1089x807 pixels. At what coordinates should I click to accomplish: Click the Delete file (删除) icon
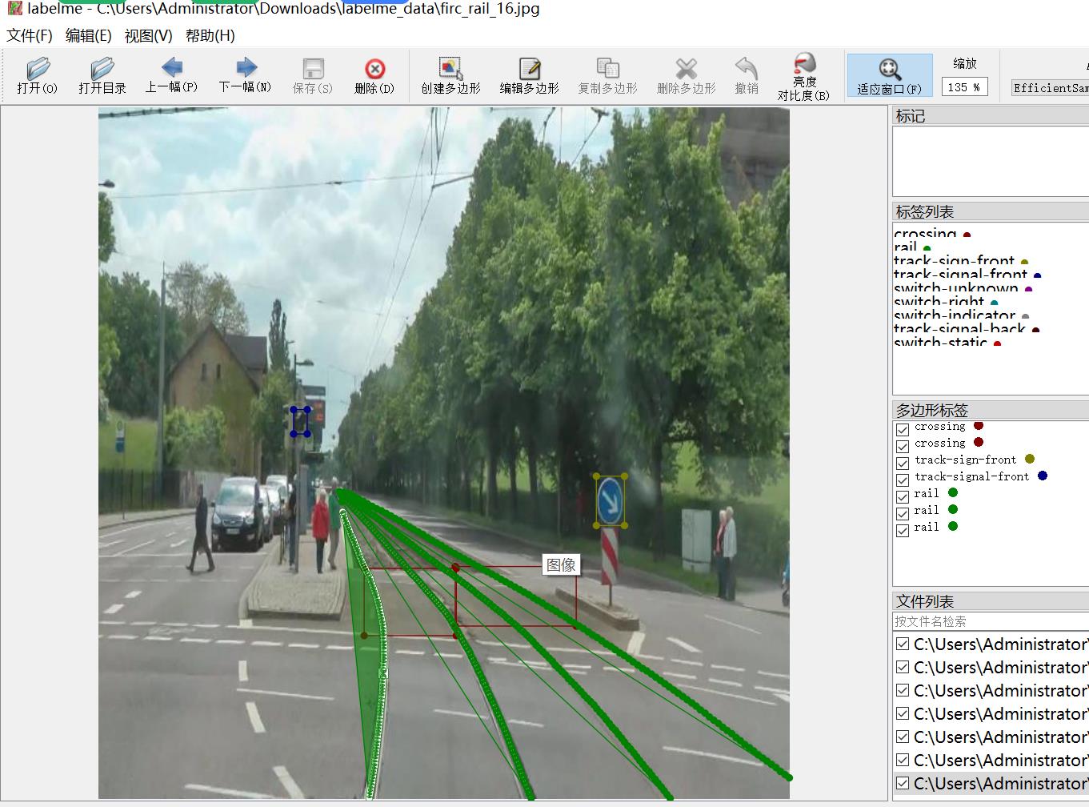tap(374, 75)
